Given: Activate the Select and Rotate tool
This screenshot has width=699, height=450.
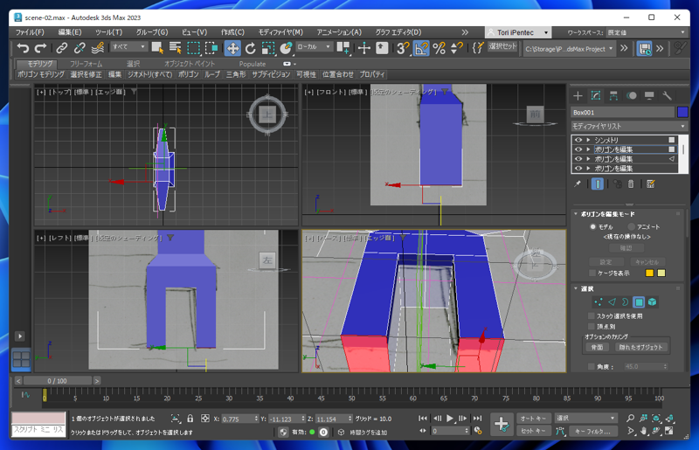Looking at the screenshot, I should pos(250,48).
